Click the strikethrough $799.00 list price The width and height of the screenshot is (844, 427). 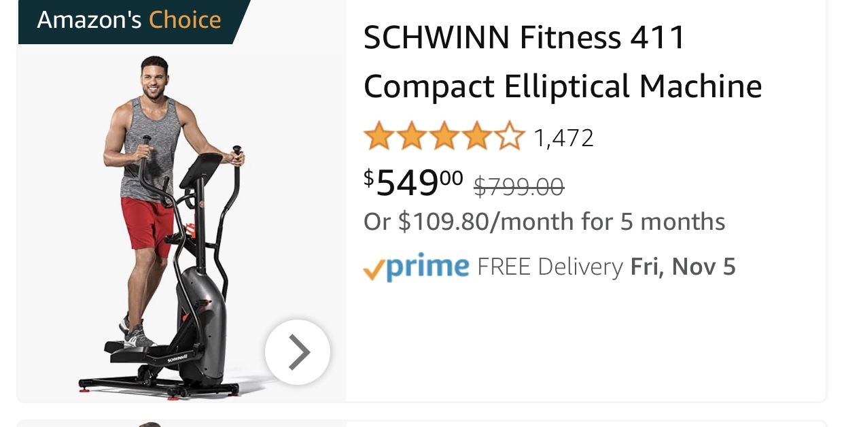click(x=518, y=186)
